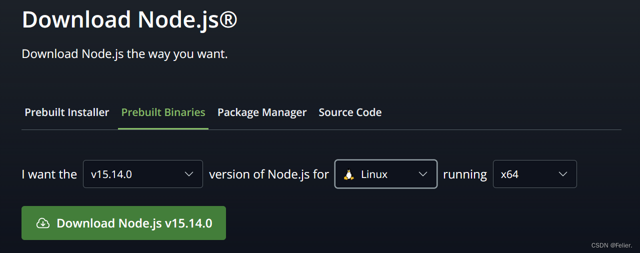
Task: Click the chevron in Linux selector
Action: point(423,174)
